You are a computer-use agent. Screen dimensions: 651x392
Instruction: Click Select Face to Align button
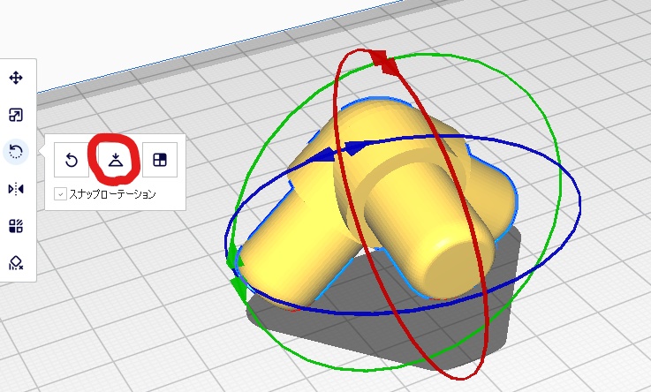pyautogui.click(x=160, y=160)
